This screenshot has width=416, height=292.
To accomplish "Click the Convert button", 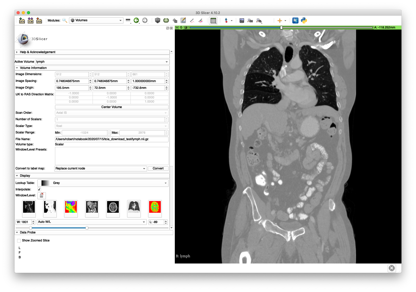I will pyautogui.click(x=158, y=168).
